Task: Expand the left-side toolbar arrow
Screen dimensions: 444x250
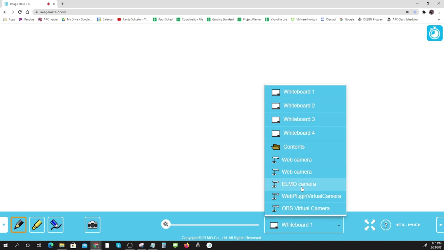Action: 3,225
